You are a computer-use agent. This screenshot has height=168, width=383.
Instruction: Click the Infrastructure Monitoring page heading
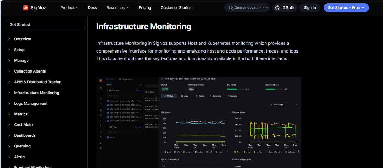tap(143, 27)
